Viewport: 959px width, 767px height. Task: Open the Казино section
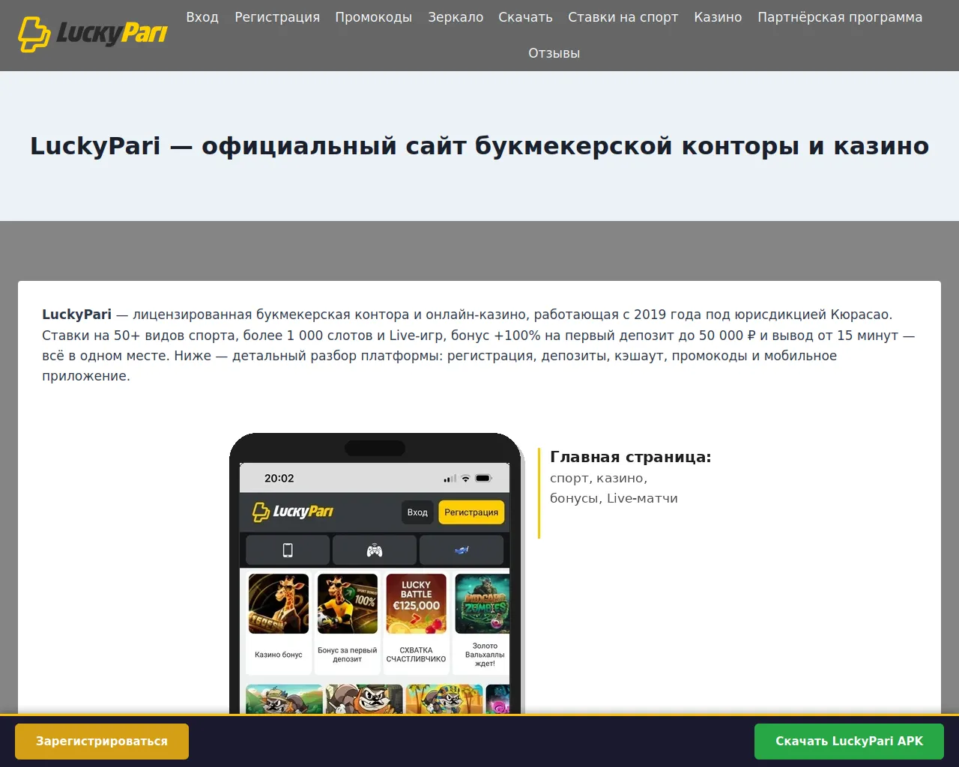tap(718, 17)
